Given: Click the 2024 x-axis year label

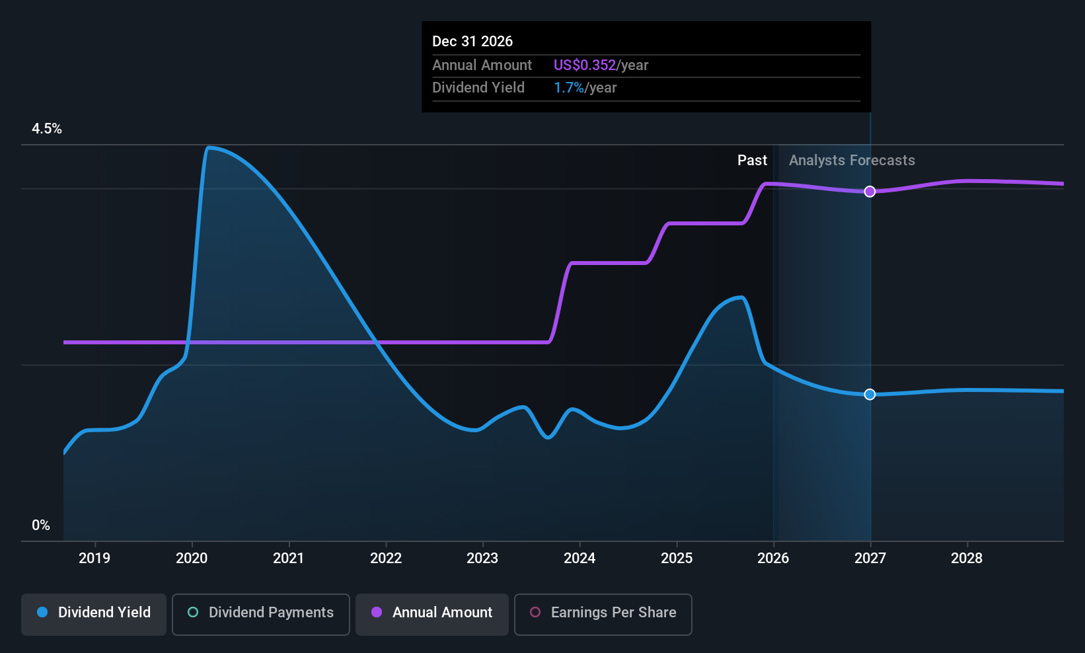Looking at the screenshot, I should tap(580, 558).
